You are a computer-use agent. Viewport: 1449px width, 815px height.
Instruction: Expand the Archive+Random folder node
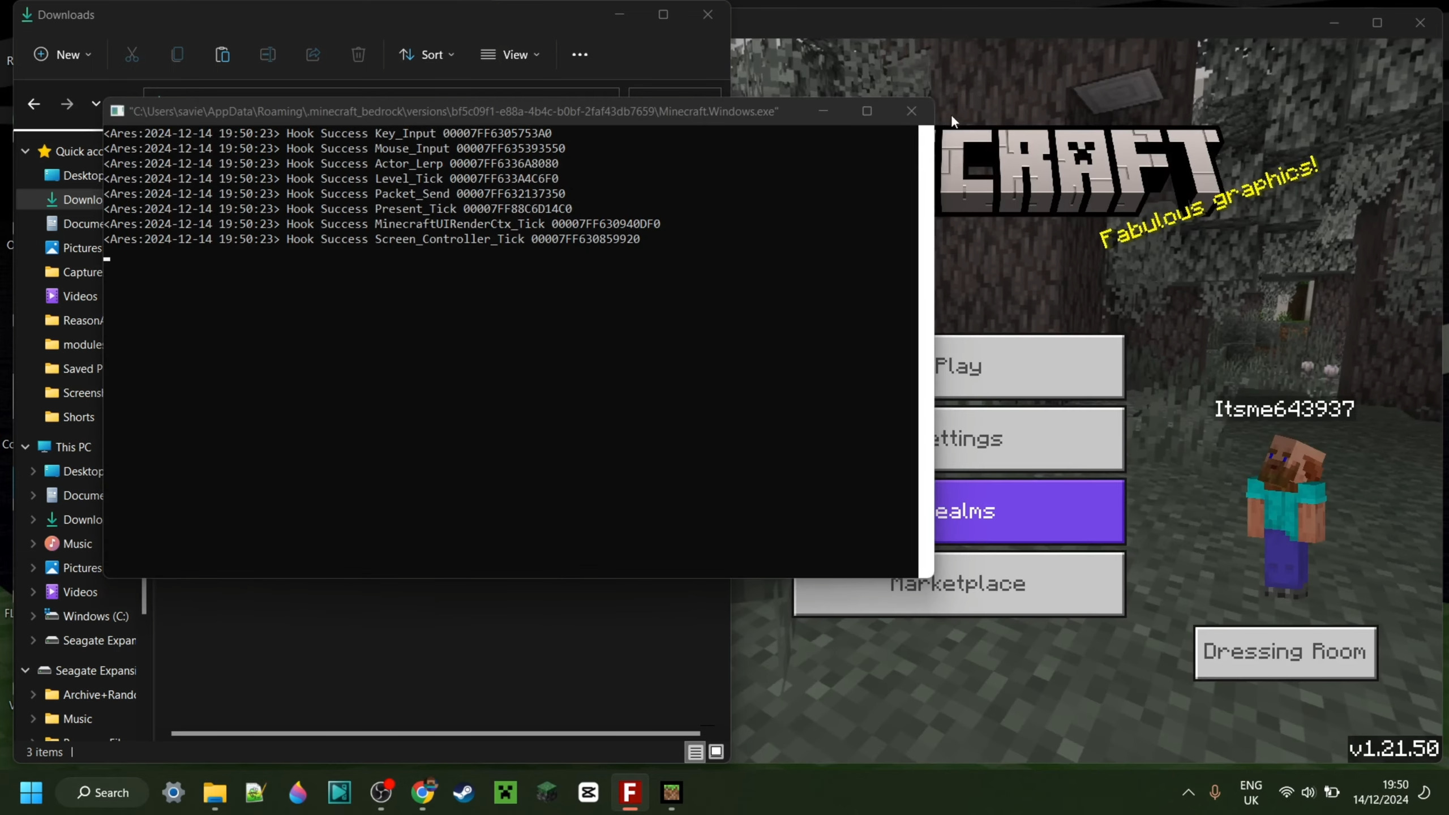click(x=33, y=694)
